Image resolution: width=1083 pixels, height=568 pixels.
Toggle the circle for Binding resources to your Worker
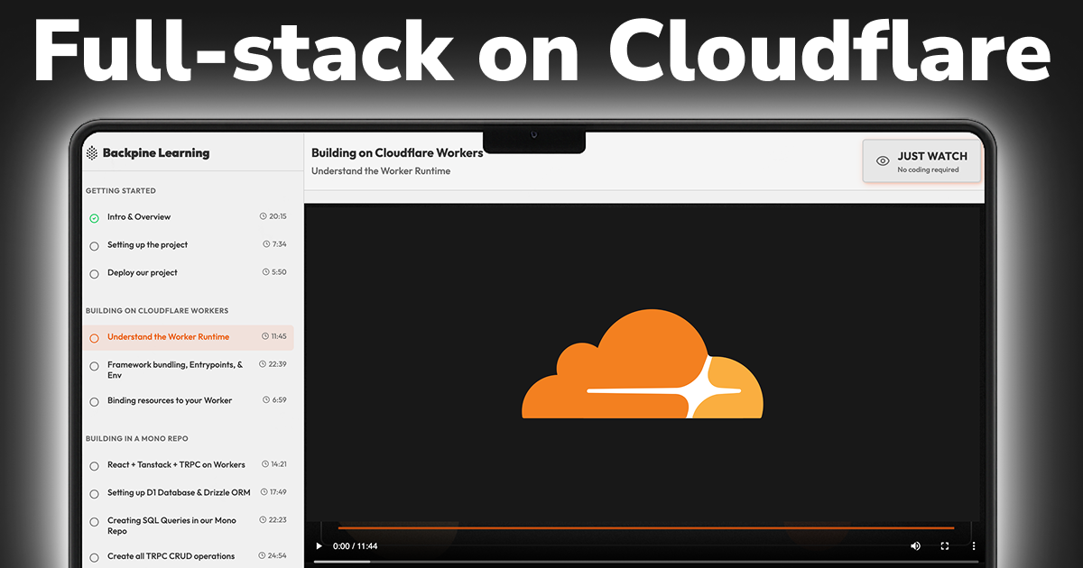tap(94, 402)
